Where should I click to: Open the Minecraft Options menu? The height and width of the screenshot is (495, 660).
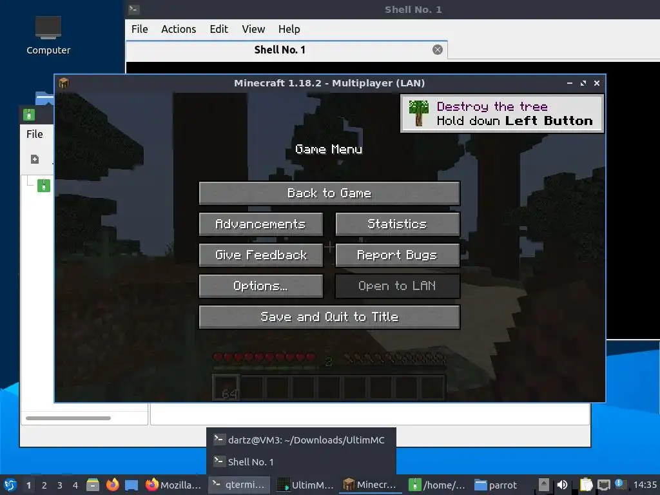(260, 286)
